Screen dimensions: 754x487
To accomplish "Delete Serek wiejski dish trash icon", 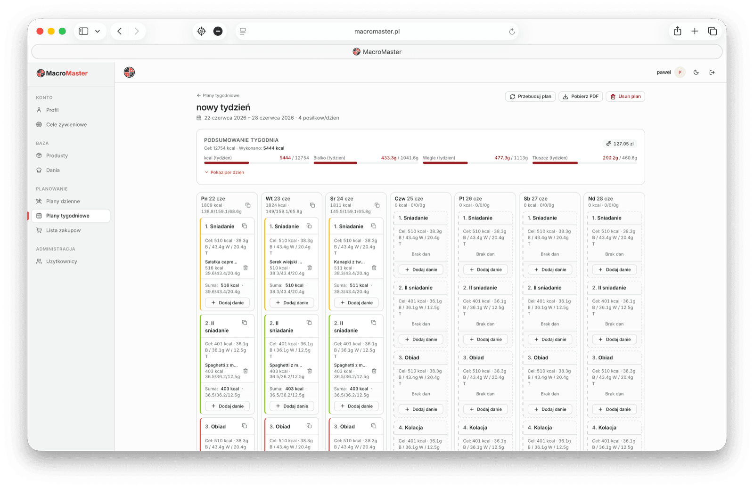I will [x=310, y=268].
